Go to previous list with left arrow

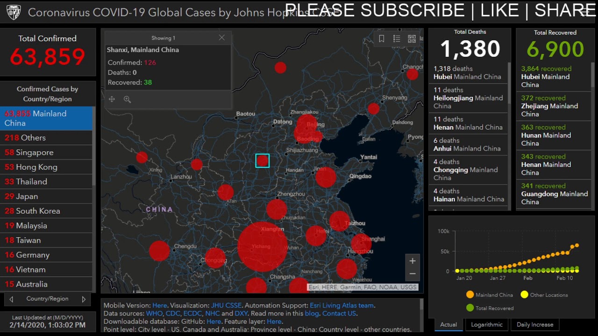pos(11,299)
